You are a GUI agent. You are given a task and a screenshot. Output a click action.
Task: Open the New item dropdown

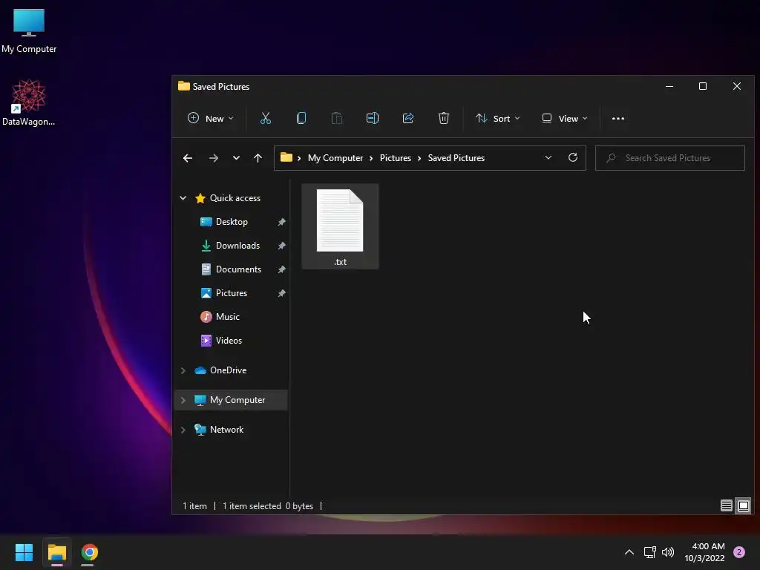click(210, 118)
